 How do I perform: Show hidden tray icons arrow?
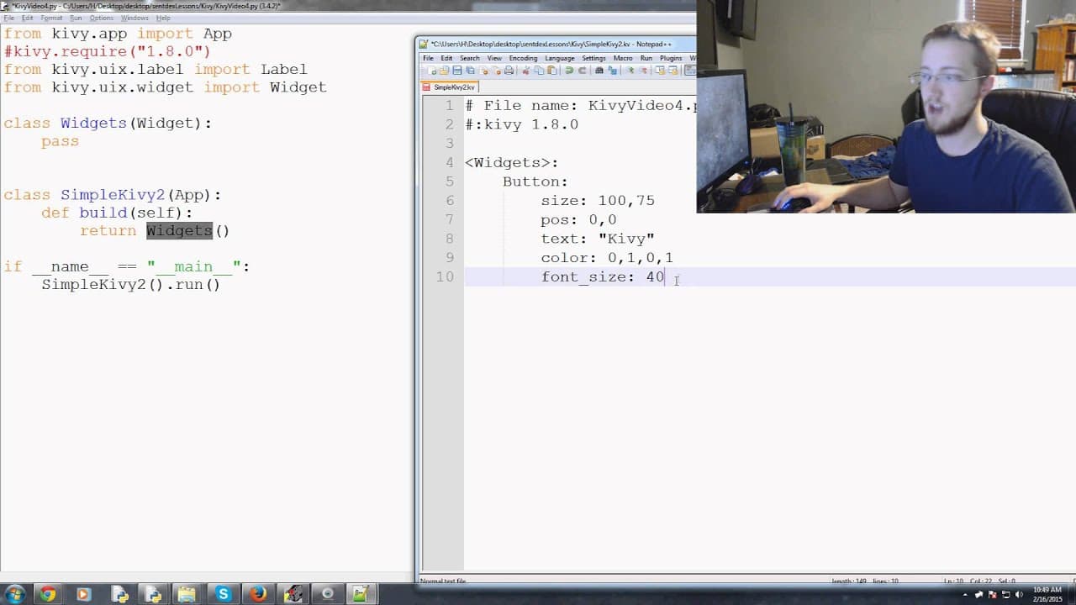(x=965, y=595)
